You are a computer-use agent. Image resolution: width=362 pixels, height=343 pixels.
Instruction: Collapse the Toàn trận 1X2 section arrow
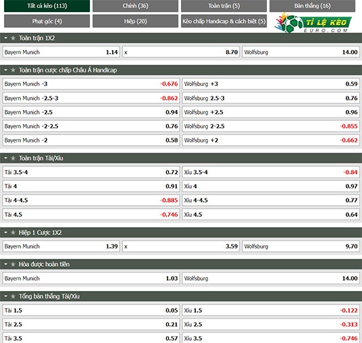[x=6, y=38]
